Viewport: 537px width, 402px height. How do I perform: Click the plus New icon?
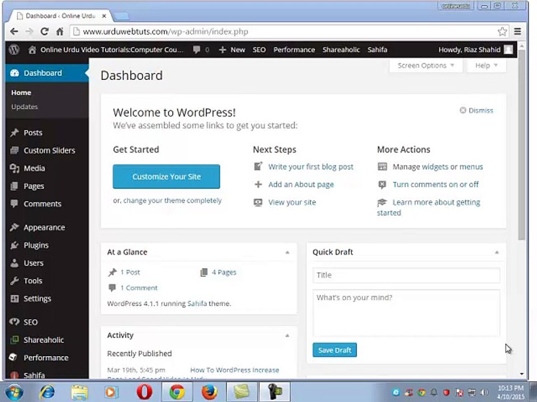(x=222, y=50)
